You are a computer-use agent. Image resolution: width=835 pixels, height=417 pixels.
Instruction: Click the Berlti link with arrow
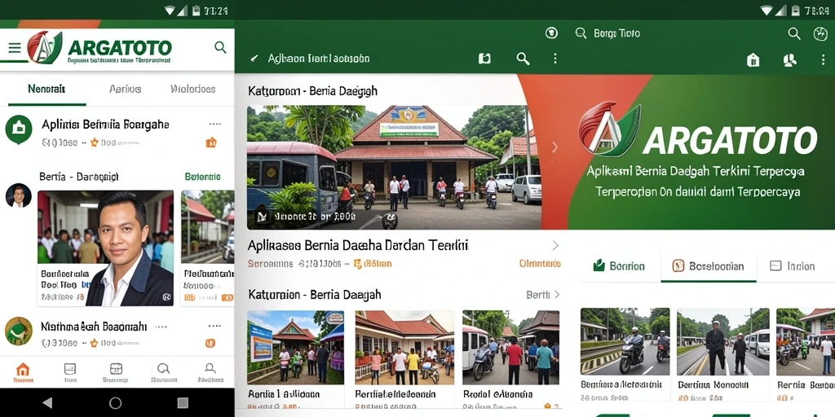(542, 294)
